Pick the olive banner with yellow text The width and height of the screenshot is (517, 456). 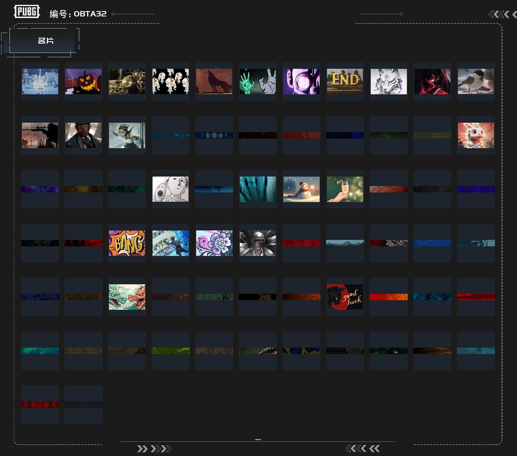pos(432,135)
